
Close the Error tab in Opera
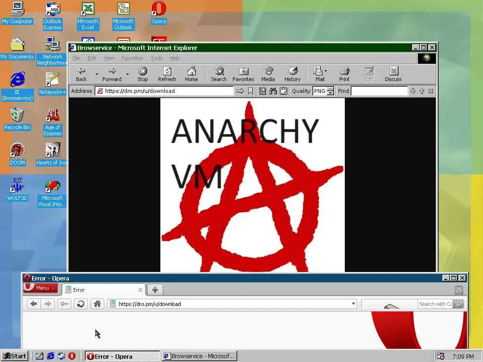click(140, 290)
